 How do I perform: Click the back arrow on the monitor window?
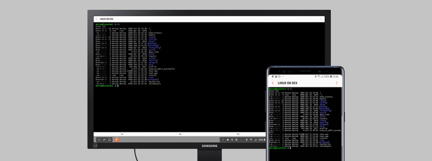96,19
